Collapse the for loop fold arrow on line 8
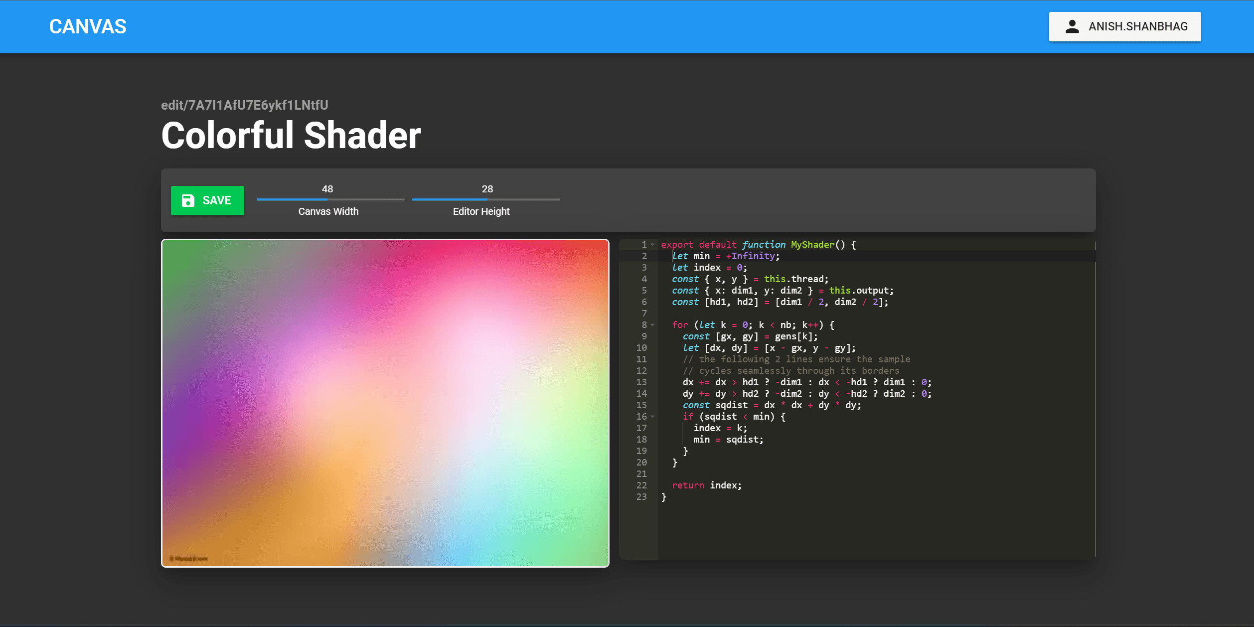Viewport: 1254px width, 627px height. [x=652, y=325]
